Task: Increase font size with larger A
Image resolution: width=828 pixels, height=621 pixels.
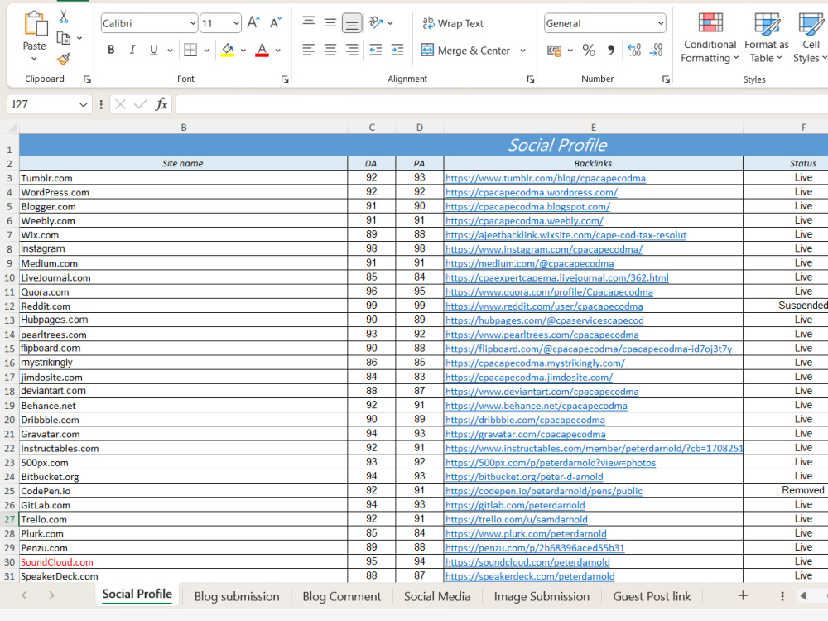Action: (253, 22)
